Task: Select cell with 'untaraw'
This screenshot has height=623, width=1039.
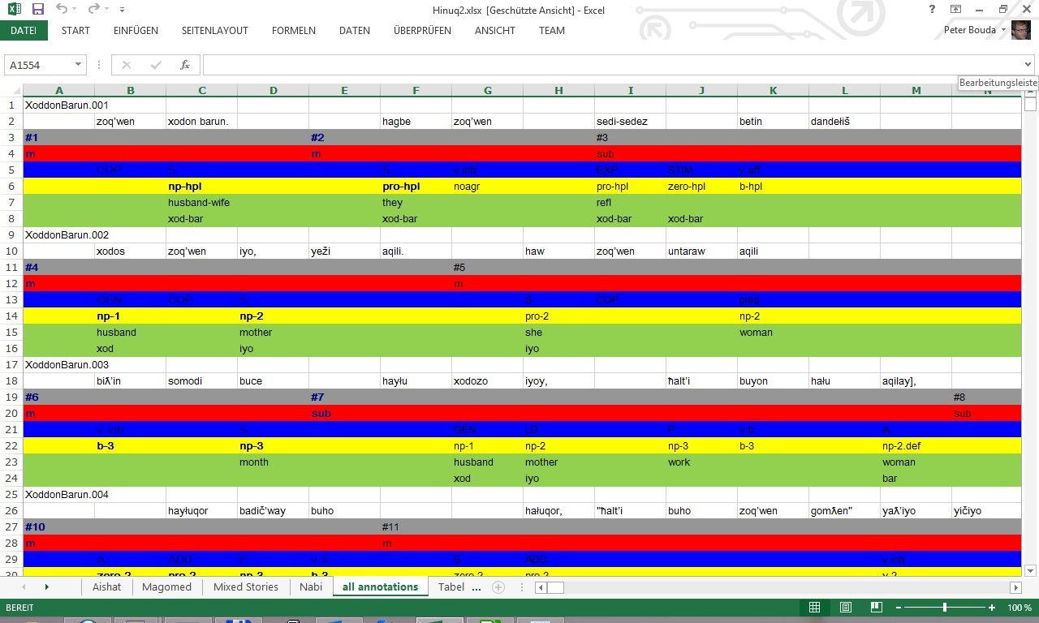Action: click(x=701, y=251)
